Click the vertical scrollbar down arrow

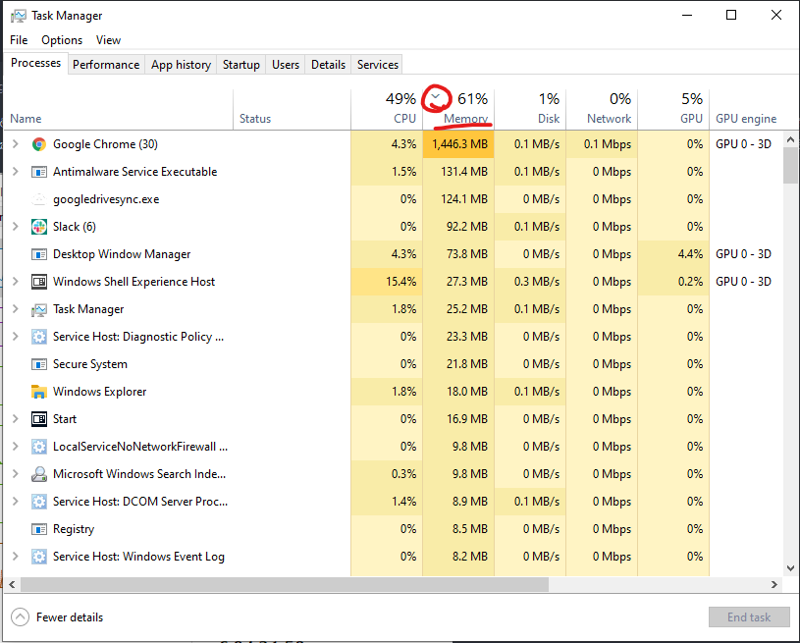coord(790,568)
